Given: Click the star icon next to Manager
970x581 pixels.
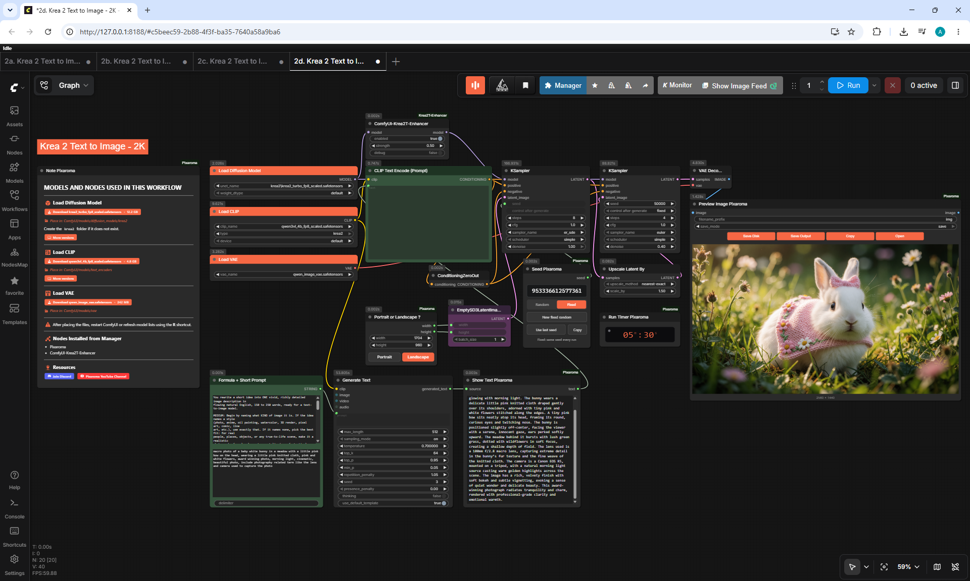Looking at the screenshot, I should (595, 85).
